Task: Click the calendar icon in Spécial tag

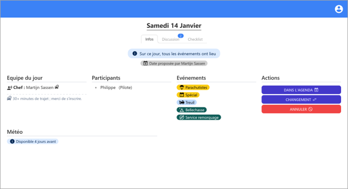Action: click(182, 95)
